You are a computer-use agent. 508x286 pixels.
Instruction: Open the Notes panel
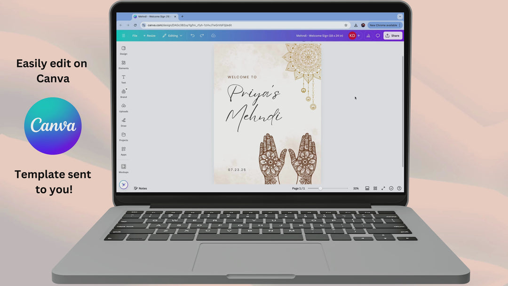pyautogui.click(x=140, y=188)
